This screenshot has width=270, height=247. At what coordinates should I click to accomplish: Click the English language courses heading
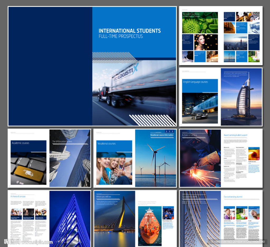pos(195,82)
